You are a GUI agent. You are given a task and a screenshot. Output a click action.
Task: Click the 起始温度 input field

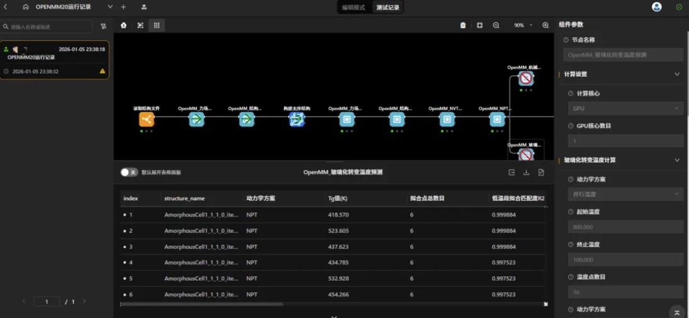(625, 227)
